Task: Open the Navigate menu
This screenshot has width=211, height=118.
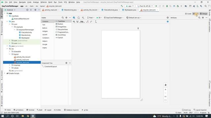Action: point(22,2)
